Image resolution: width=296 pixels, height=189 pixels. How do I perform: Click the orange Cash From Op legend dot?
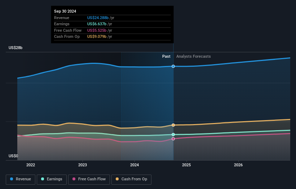pos(117,179)
